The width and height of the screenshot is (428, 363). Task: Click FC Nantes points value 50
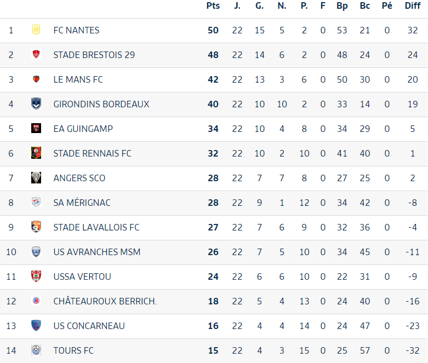pos(213,30)
